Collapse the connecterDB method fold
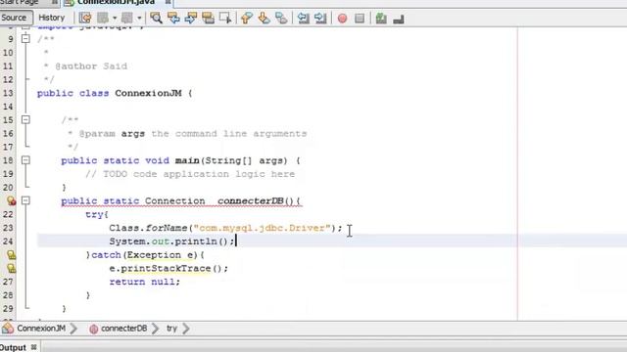 (25, 200)
